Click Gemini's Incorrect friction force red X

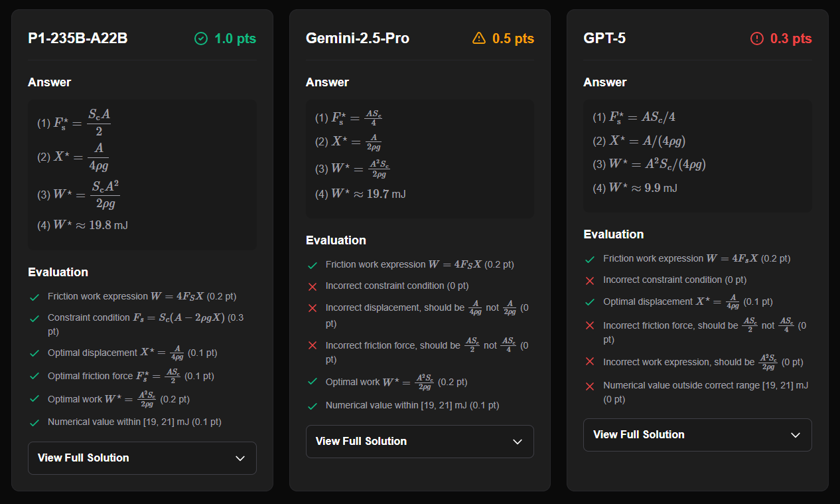[x=313, y=346]
